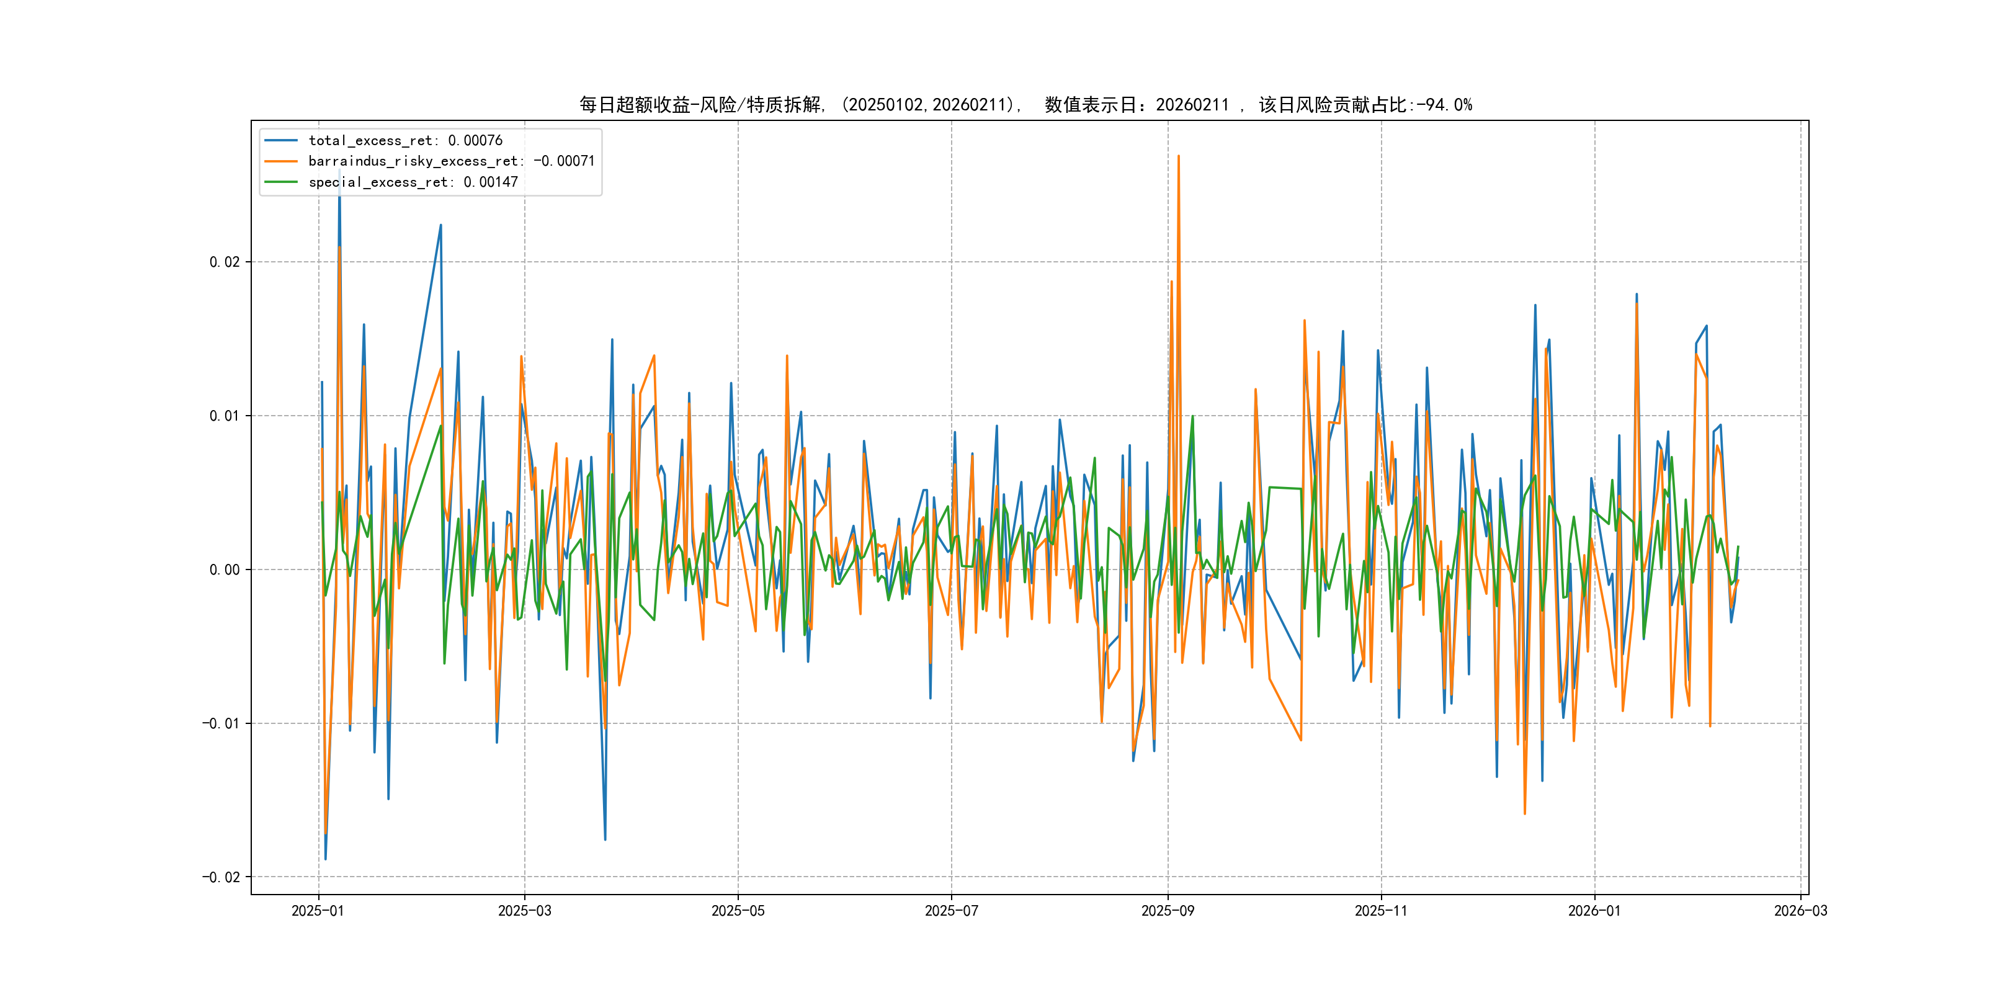Click the 2025-05 x-axis tick label
The width and height of the screenshot is (2010, 1005).
(x=738, y=911)
